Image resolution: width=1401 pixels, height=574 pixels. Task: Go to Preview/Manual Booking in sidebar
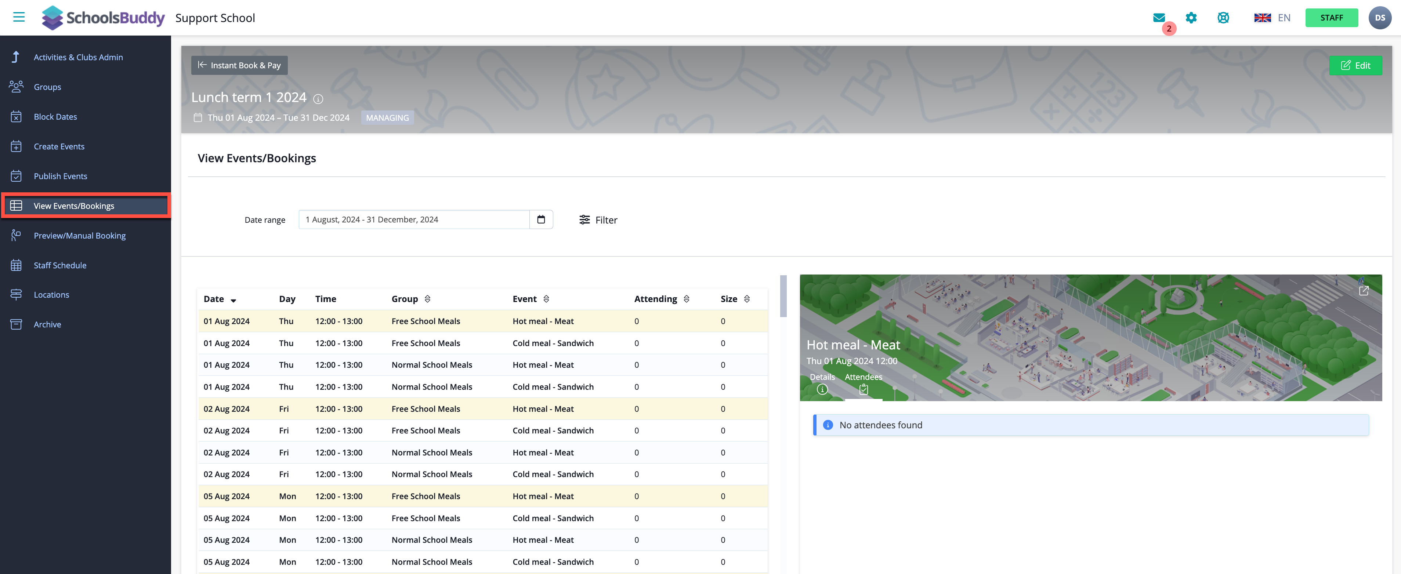(x=80, y=235)
